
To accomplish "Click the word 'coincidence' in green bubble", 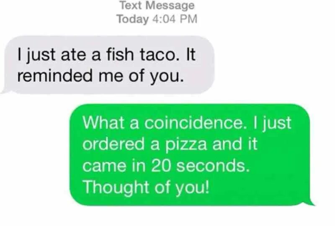I will (193, 123).
